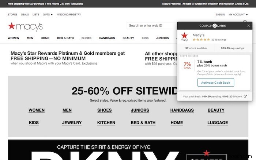This screenshot has width=256, height=160.
Task: Open Luggage sitewide sale link
Action: coord(218,123)
